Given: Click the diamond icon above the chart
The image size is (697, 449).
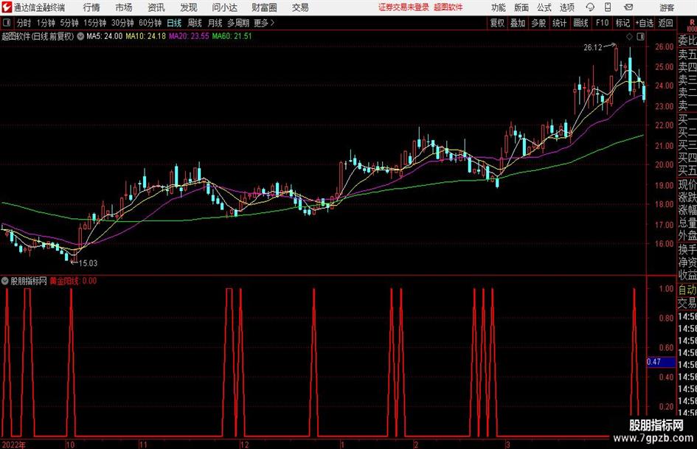Looking at the screenshot, I should tap(629, 36).
